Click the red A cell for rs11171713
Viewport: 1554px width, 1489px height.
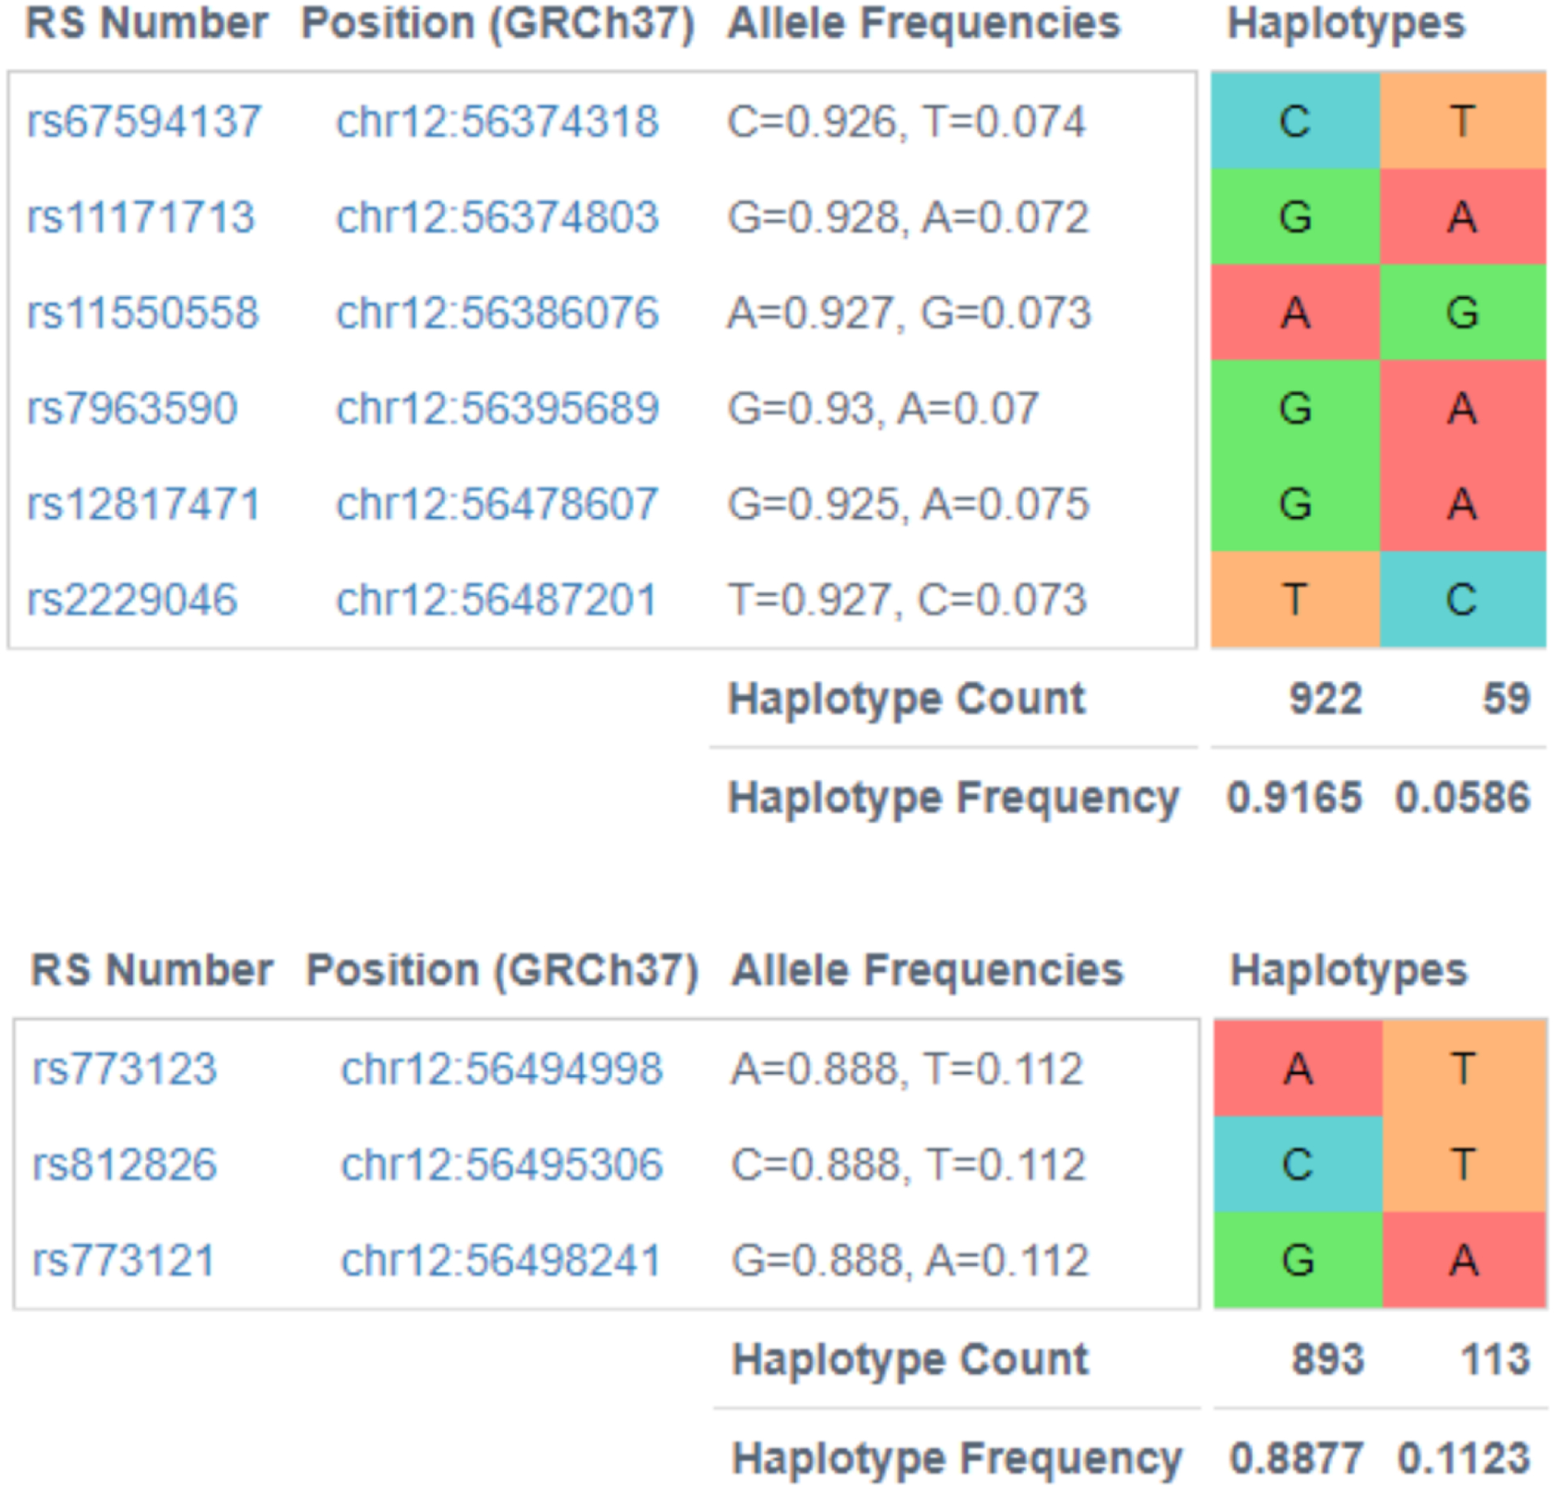1463,217
